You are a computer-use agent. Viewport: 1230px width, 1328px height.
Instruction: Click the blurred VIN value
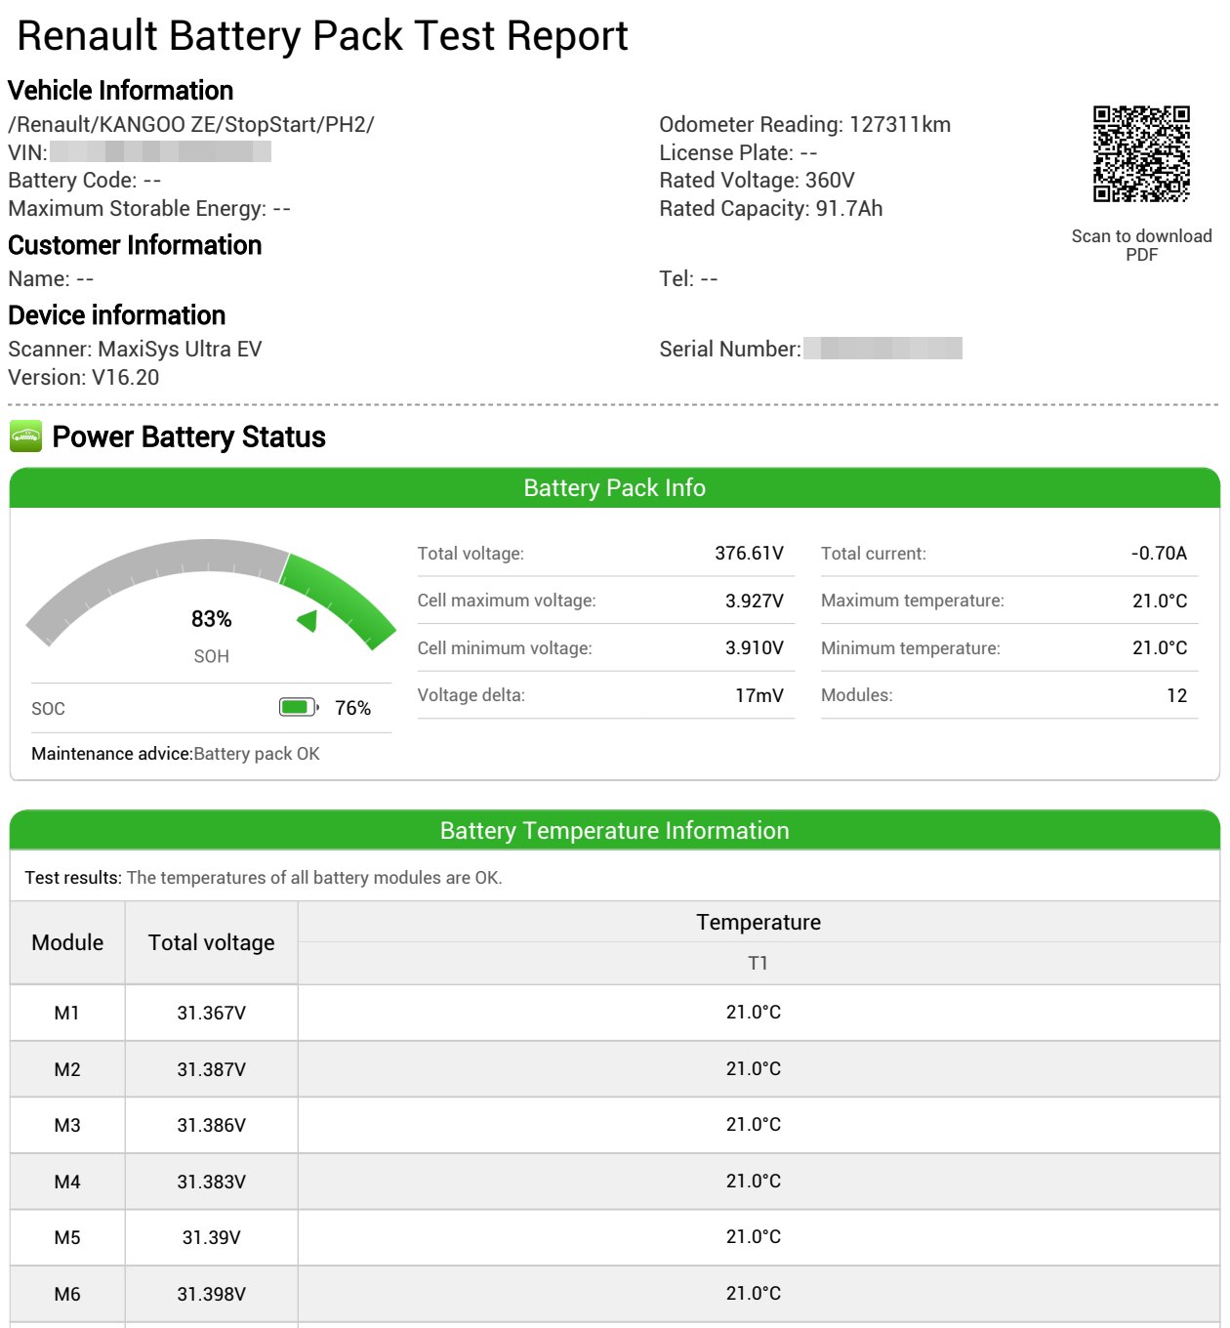pos(161,151)
